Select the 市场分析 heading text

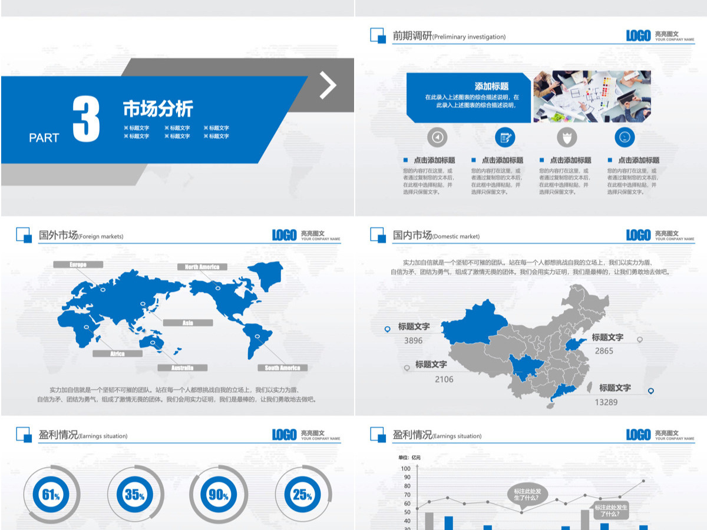[x=158, y=109]
